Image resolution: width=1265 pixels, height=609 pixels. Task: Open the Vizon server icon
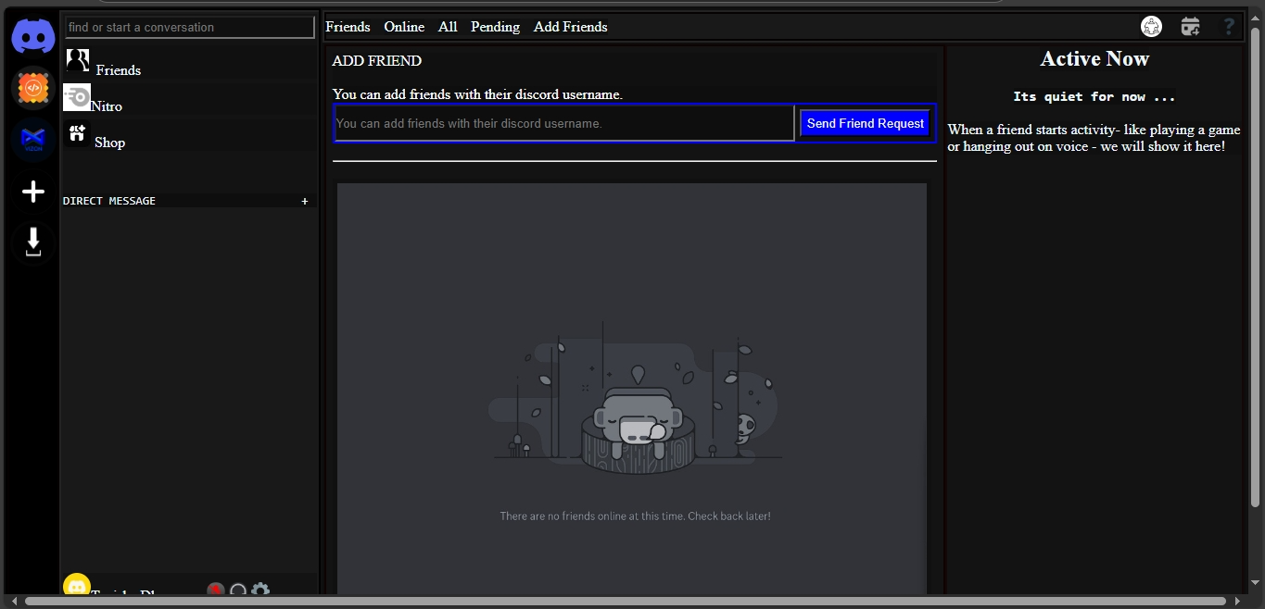[32, 140]
